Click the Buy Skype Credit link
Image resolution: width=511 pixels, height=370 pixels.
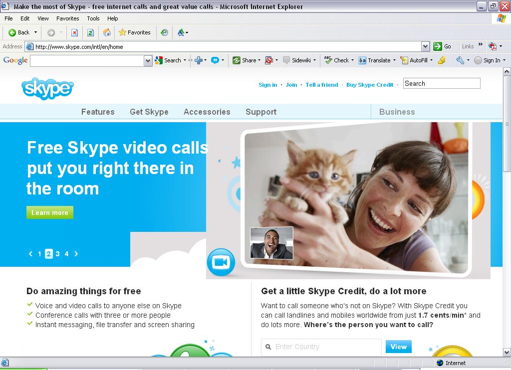370,85
